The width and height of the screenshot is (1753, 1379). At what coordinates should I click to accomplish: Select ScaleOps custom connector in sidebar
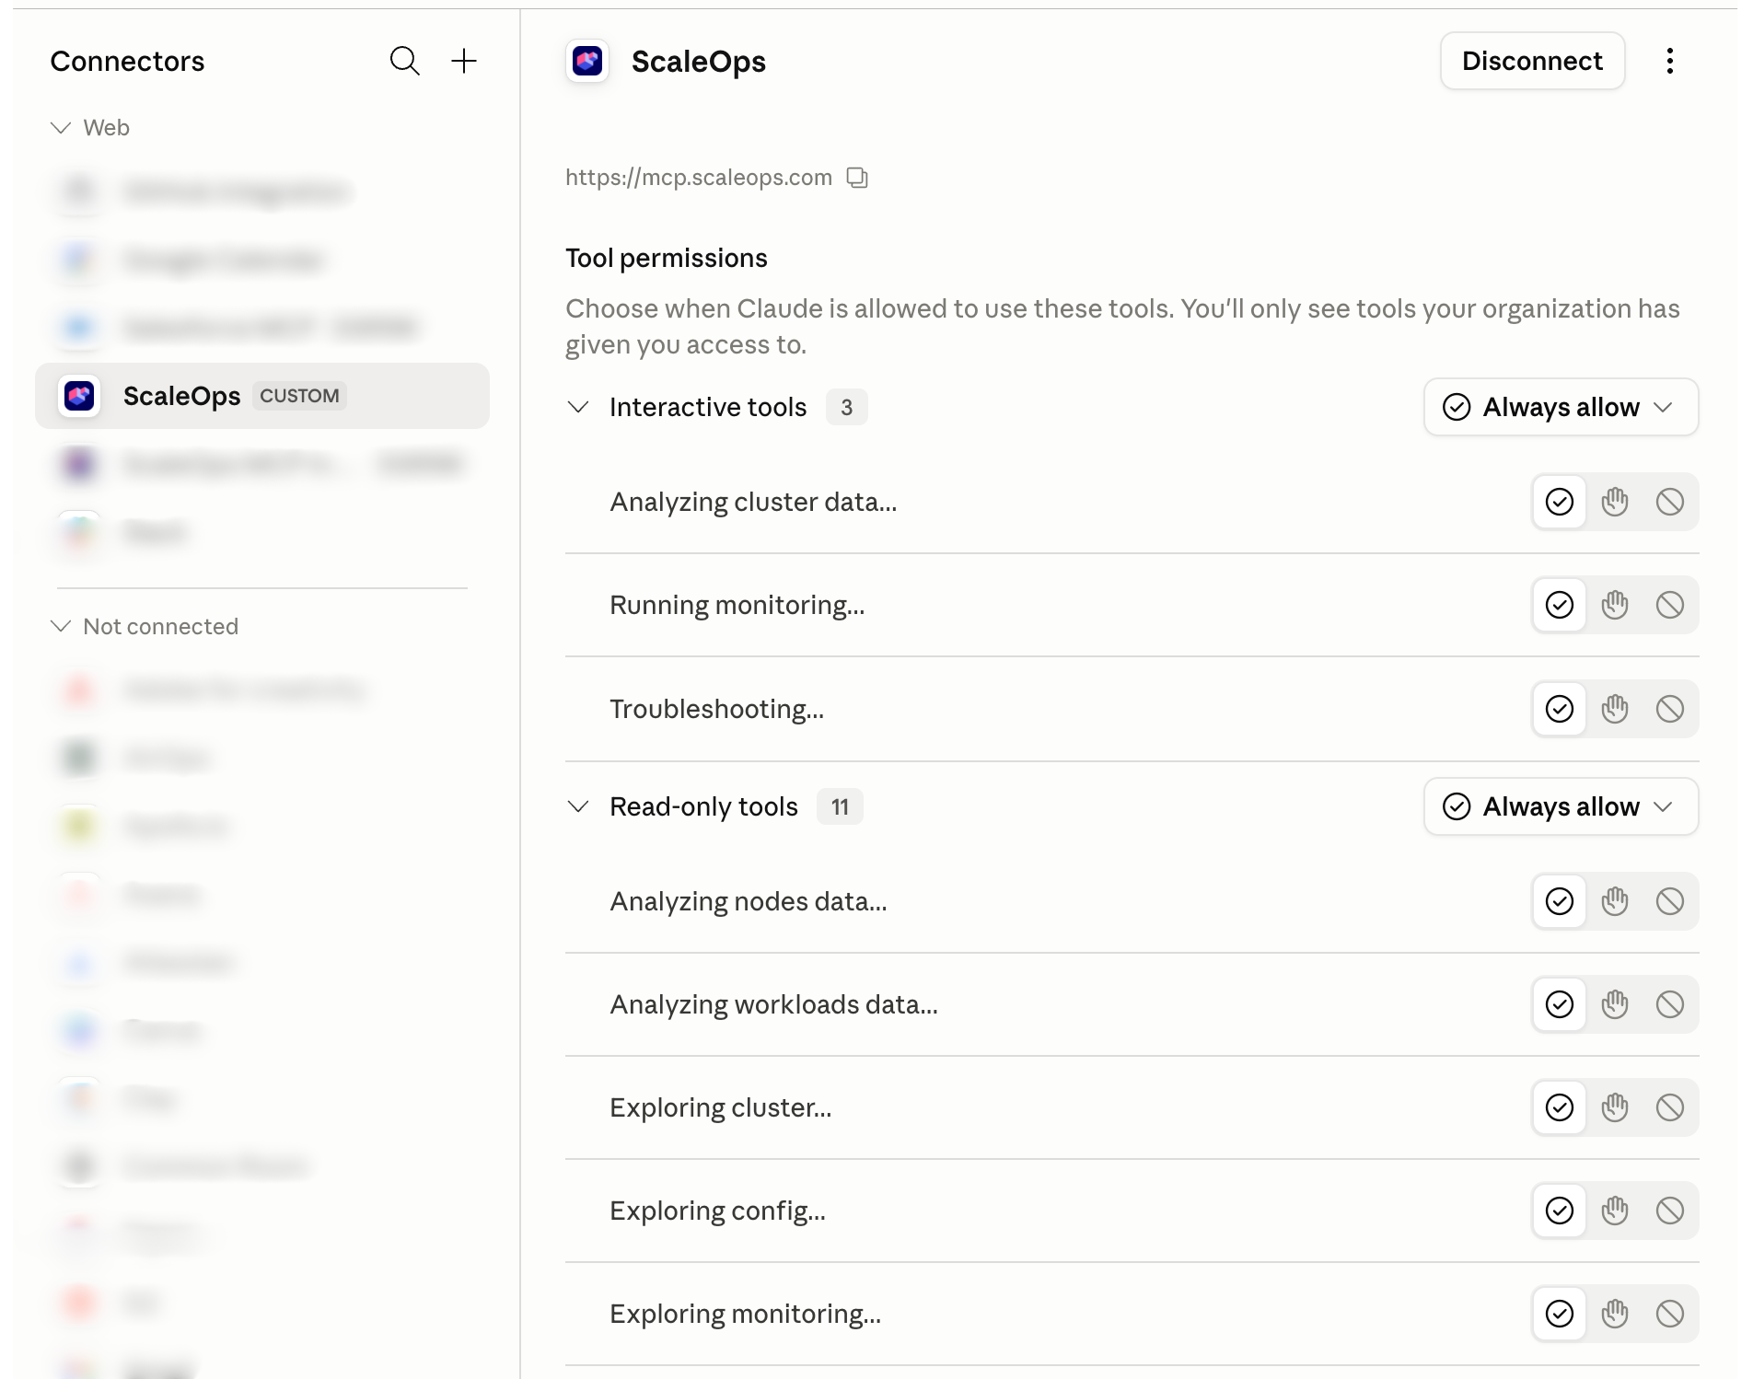point(262,396)
